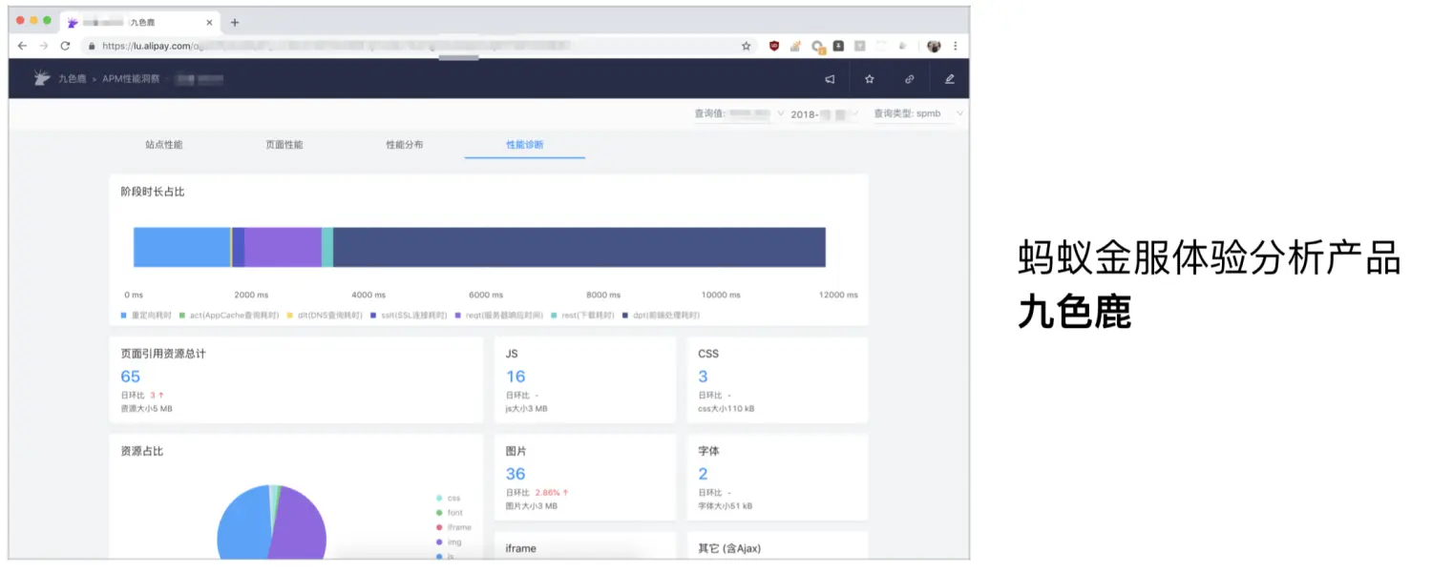The image size is (1432, 572).
Task: Click the purple reqt segment of the bar
Action: (283, 247)
